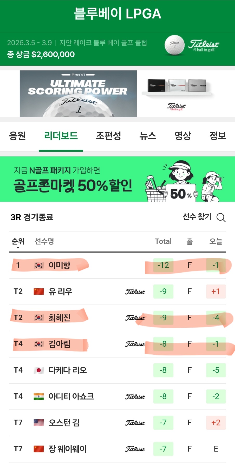The image size is (235, 463).
Task: Click South Korea flag next to 이미향
Action: click(39, 265)
